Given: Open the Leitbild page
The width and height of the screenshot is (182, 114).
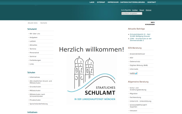Looking at the screenshot, I should click(x=33, y=41).
